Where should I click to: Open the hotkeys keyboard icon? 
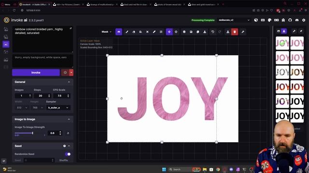click(x=263, y=20)
